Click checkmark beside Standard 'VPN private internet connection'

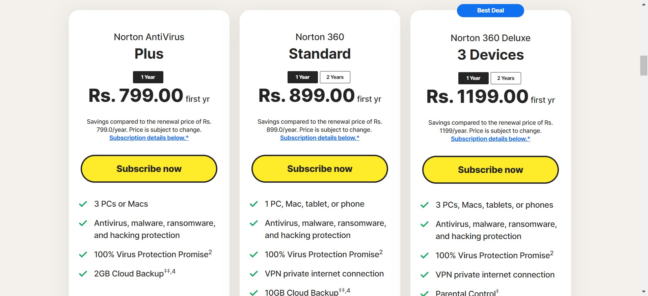point(254,274)
